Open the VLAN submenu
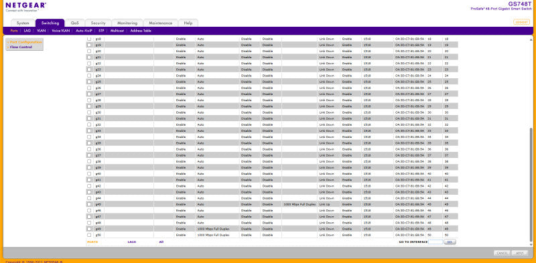Viewport: 536px width, 263px height. pyautogui.click(x=42, y=31)
